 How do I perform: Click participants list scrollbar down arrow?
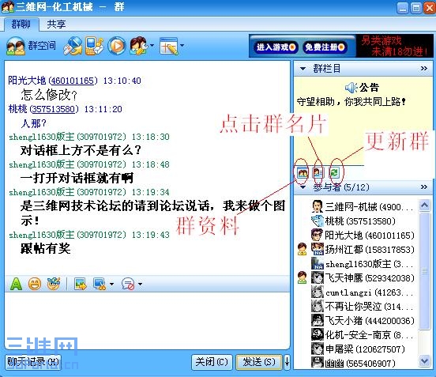pos(425,361)
